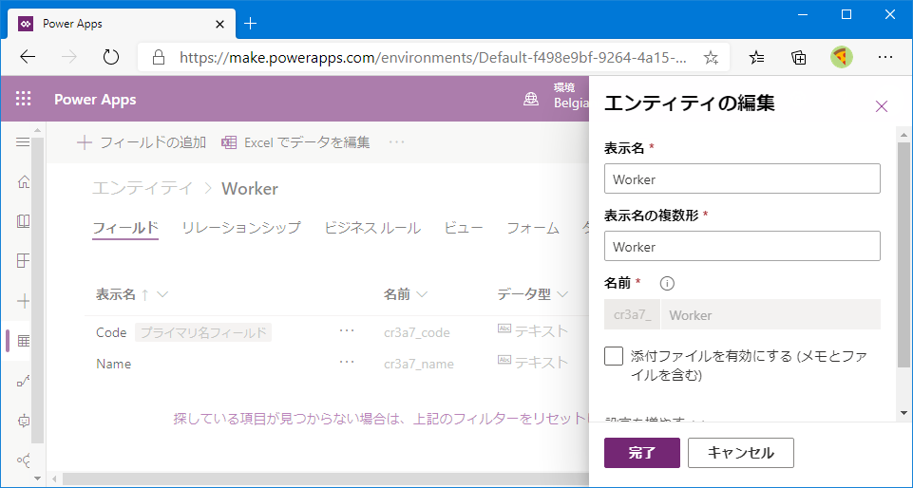Screen dimensions: 913x488
Task: Open the Flows icon in sidebar
Action: click(x=24, y=381)
